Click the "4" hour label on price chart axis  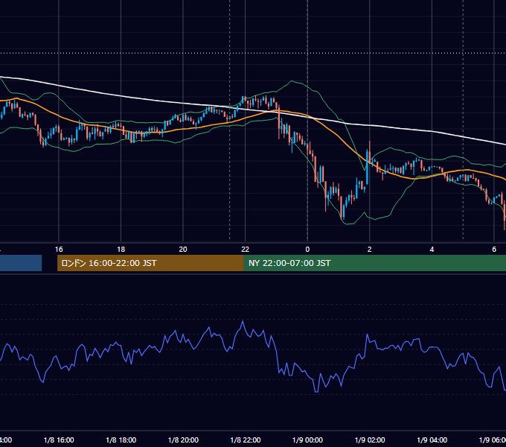pos(432,250)
